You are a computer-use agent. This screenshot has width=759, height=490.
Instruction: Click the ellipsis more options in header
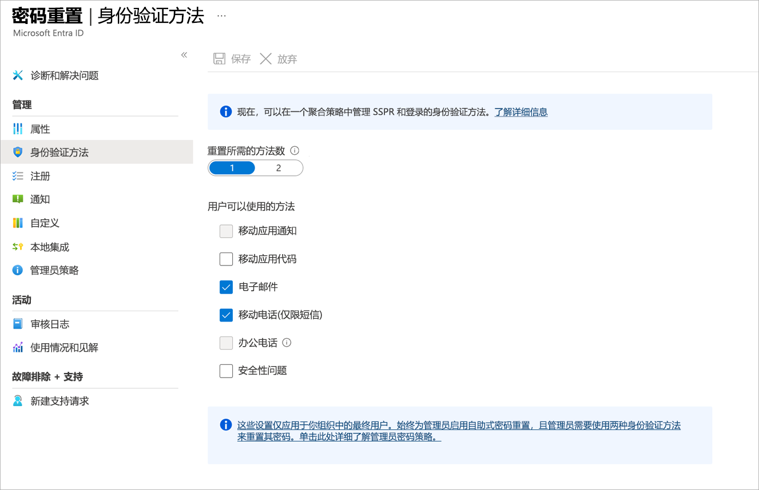click(222, 16)
